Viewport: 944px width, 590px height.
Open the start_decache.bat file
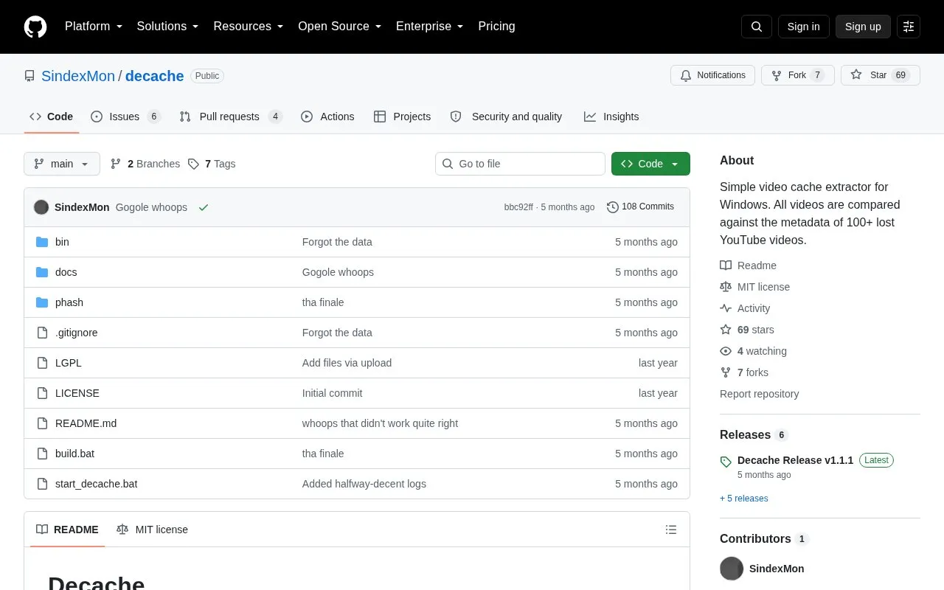coord(97,484)
